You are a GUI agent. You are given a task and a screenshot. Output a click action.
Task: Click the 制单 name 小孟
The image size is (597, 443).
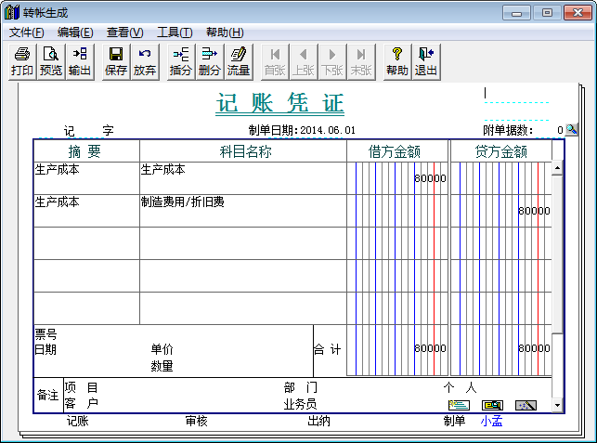click(x=491, y=421)
